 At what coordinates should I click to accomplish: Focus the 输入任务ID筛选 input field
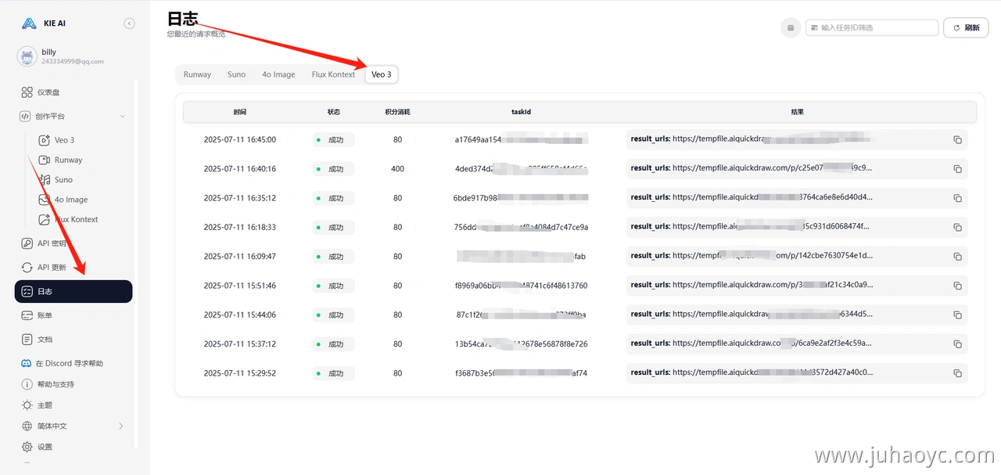pos(872,27)
